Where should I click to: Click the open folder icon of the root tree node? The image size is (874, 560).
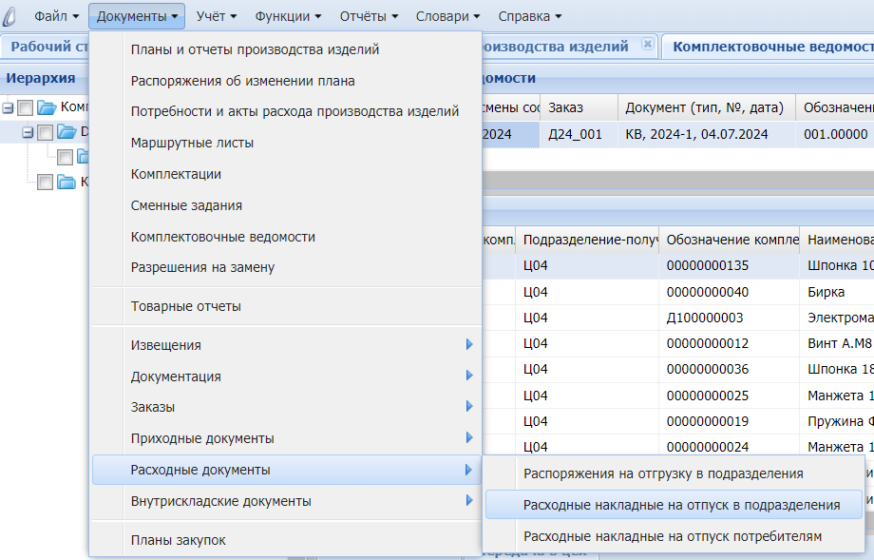tap(47, 107)
